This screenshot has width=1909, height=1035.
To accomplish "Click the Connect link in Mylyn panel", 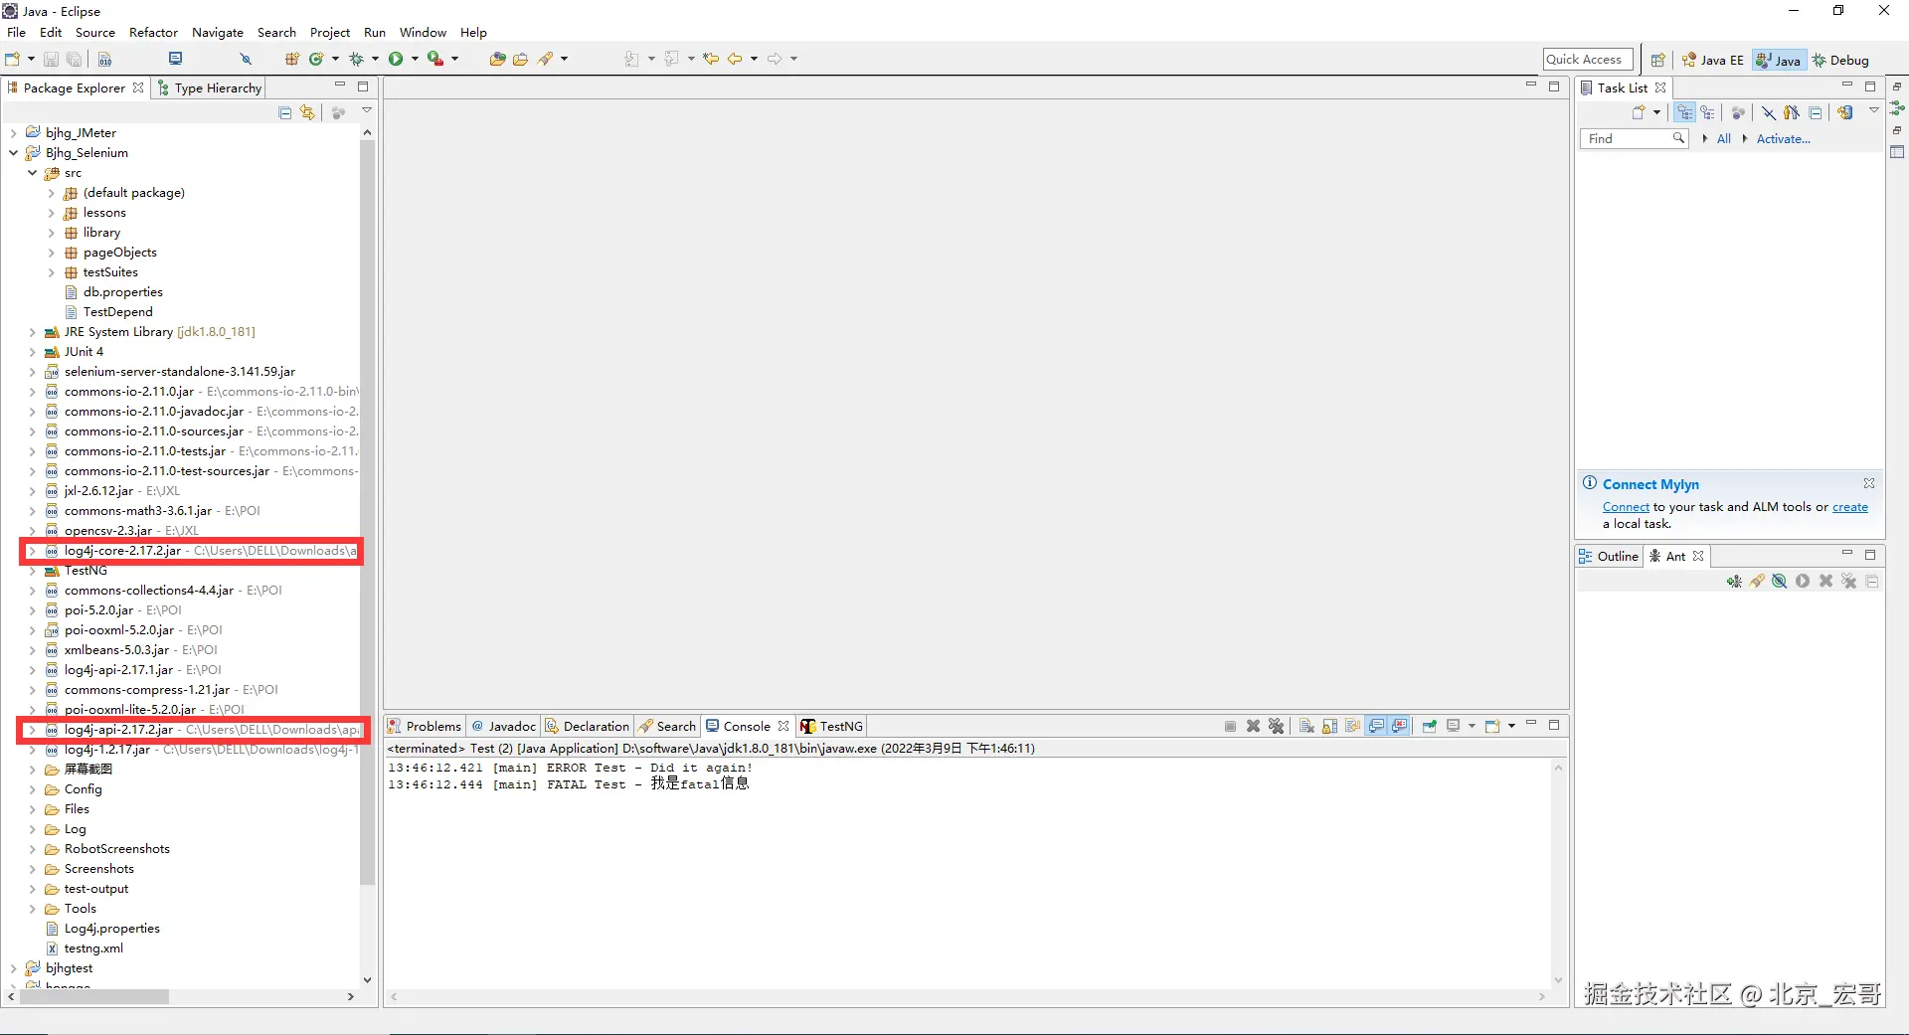I will coord(1626,507).
